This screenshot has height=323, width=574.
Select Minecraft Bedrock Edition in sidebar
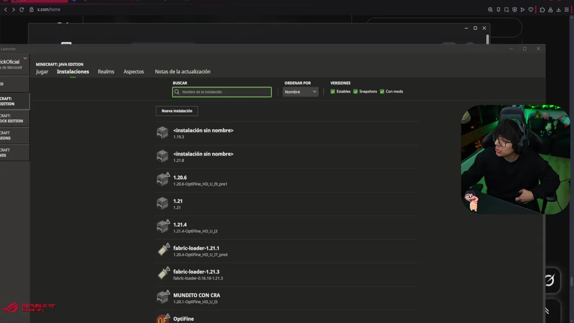(x=14, y=118)
